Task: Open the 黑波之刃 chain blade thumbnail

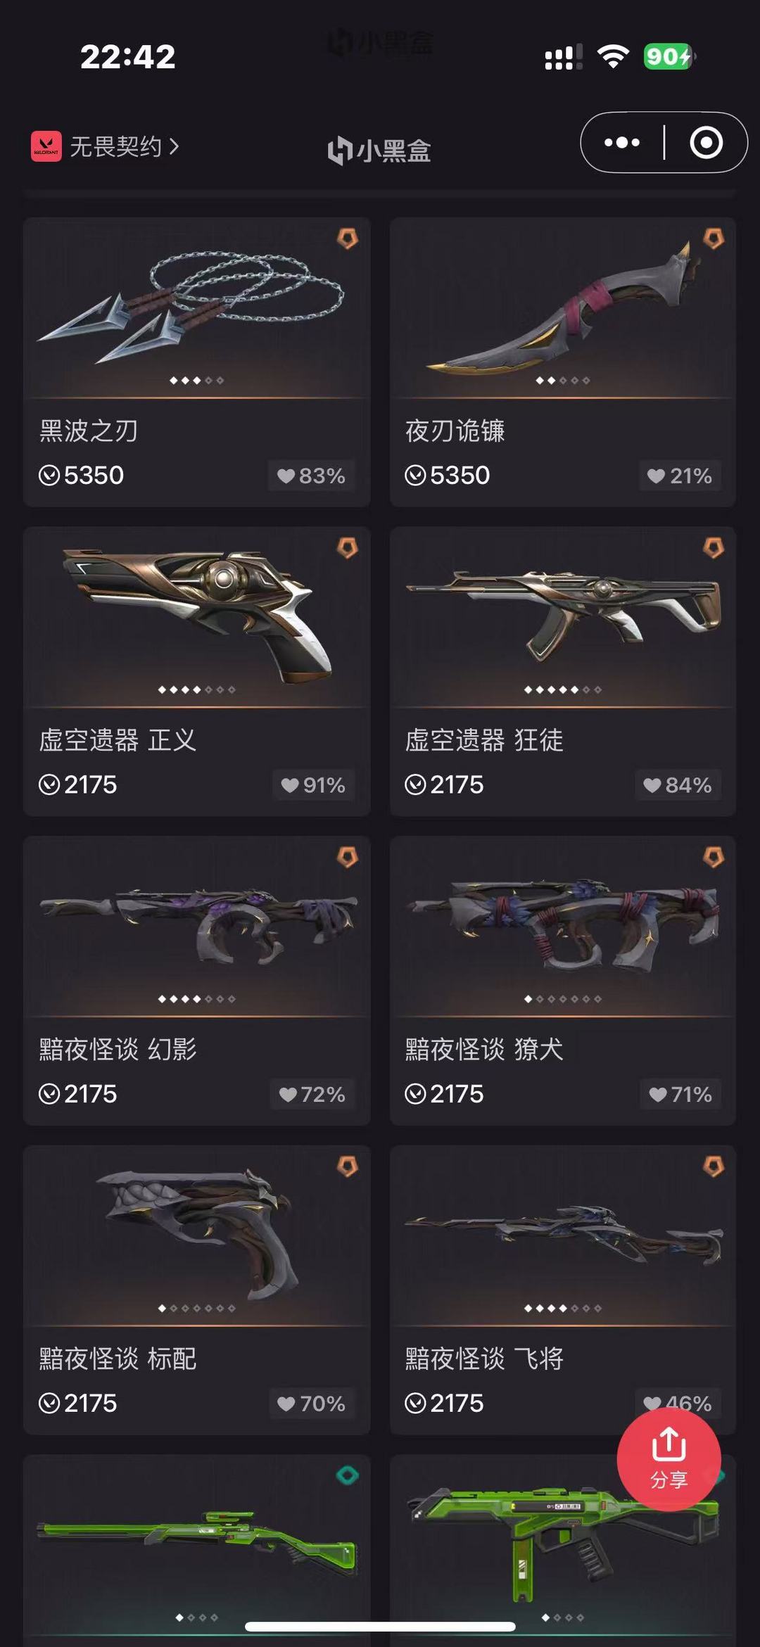Action: pyautogui.click(x=196, y=307)
